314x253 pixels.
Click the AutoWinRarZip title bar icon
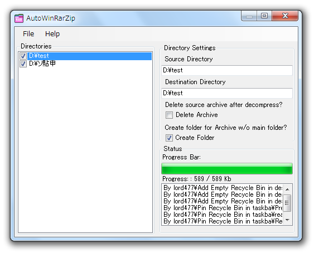coord(19,18)
